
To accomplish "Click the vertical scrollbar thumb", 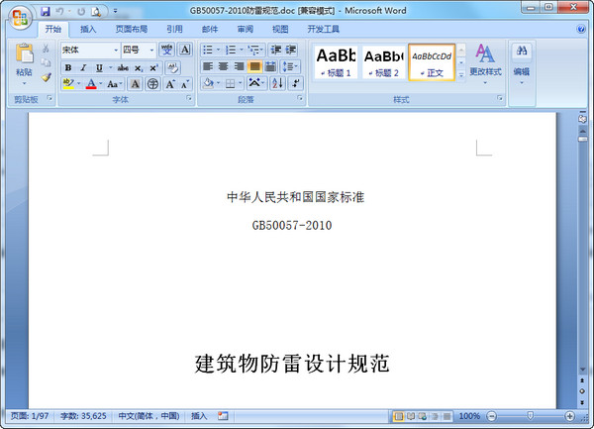I will [x=583, y=139].
